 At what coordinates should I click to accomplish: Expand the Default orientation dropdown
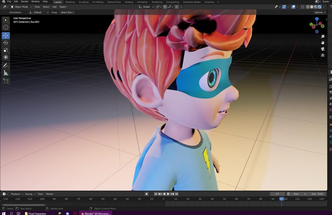point(39,12)
